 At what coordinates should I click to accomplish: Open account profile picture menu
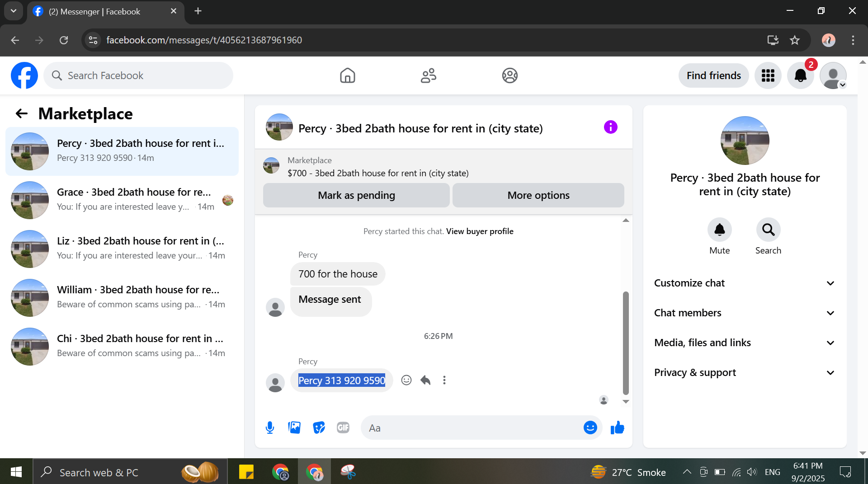(833, 75)
